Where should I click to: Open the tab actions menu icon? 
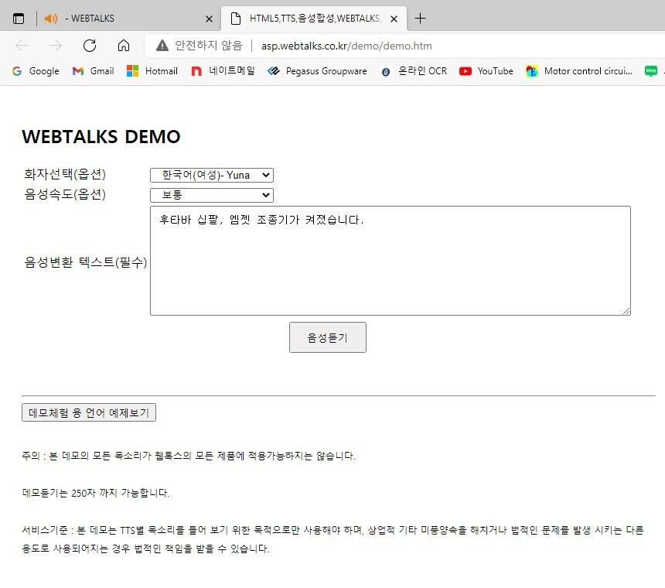[x=19, y=19]
